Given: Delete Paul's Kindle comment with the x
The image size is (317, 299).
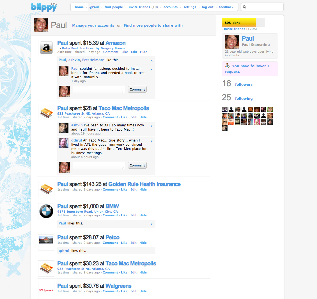Looking at the screenshot, I should [151, 69].
